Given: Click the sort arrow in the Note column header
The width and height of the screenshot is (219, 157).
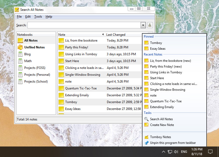Looking at the screenshot, I should point(103,34).
